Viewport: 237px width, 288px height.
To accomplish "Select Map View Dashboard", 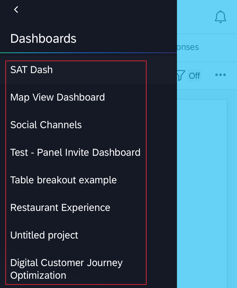I will (57, 97).
